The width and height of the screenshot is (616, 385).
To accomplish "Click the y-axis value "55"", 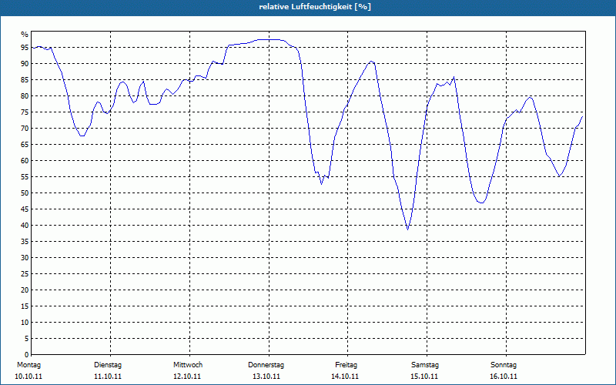I will [x=25, y=177].
